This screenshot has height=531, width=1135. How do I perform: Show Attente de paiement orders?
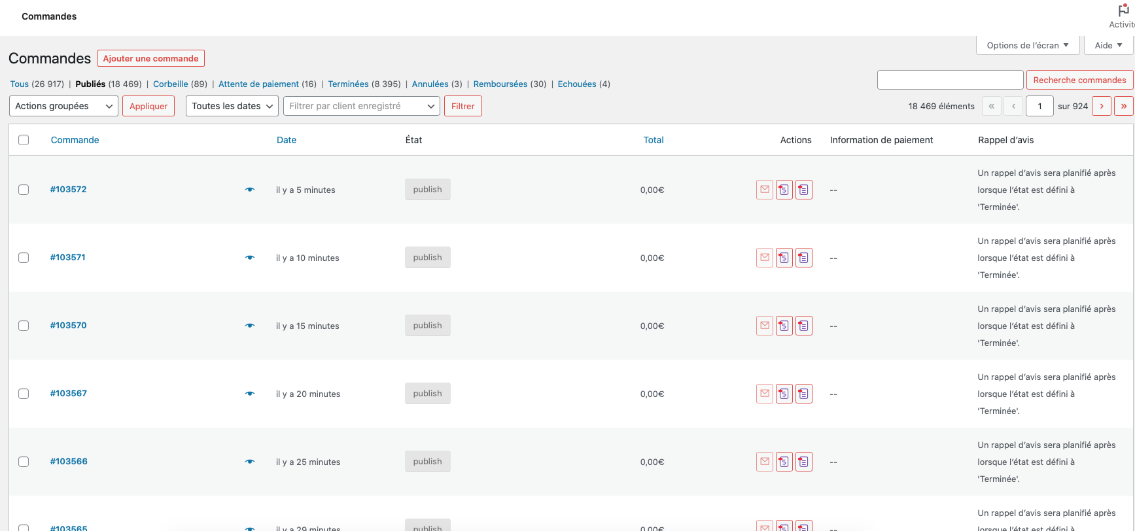(258, 84)
